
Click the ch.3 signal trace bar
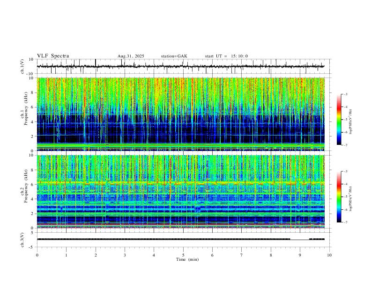point(180,239)
